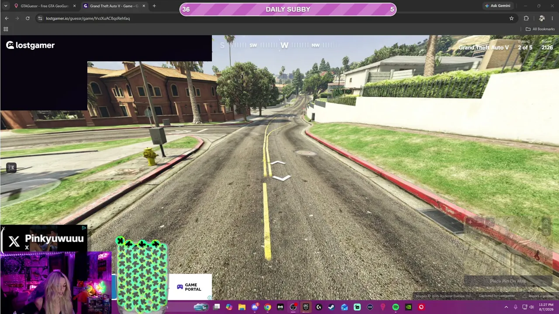Open the Chrome three-dot menu
559x314 pixels.
tap(552, 18)
